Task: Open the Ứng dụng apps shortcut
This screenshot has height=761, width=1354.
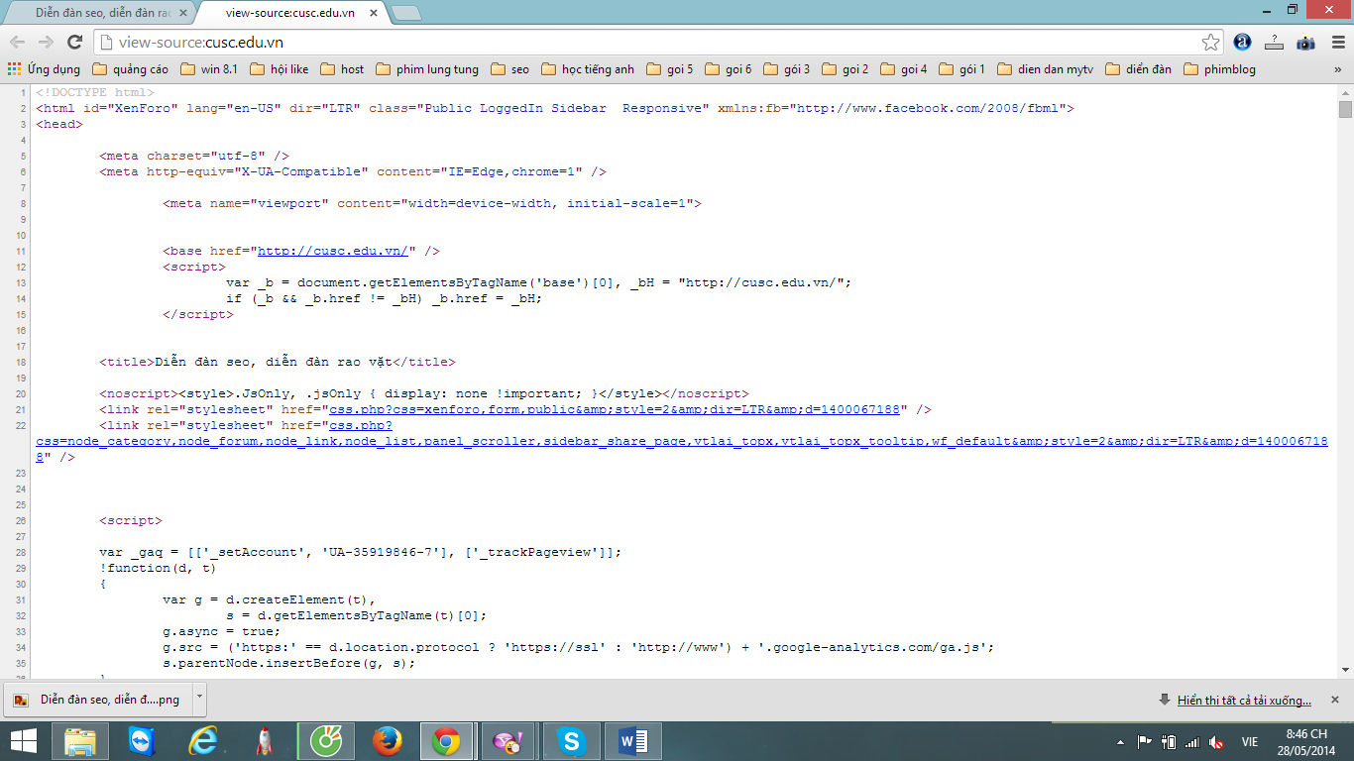Action: (45, 69)
